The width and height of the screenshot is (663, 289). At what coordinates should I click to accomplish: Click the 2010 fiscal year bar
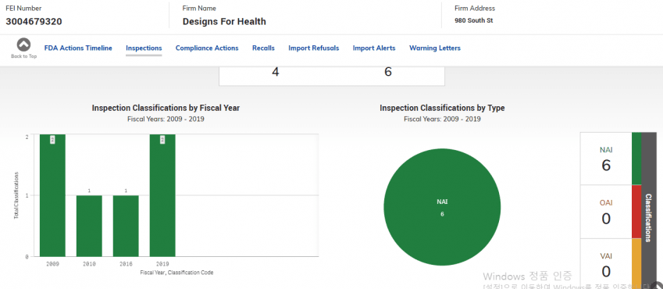(x=89, y=226)
